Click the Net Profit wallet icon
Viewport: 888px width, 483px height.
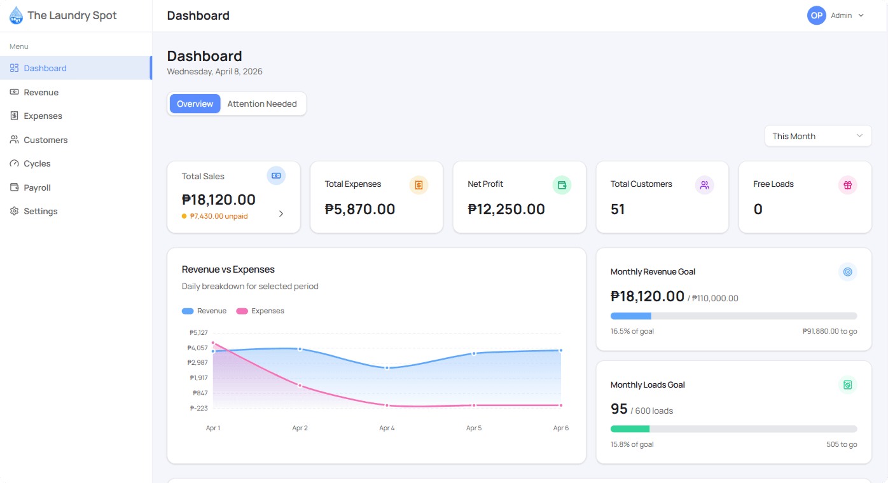(x=562, y=185)
